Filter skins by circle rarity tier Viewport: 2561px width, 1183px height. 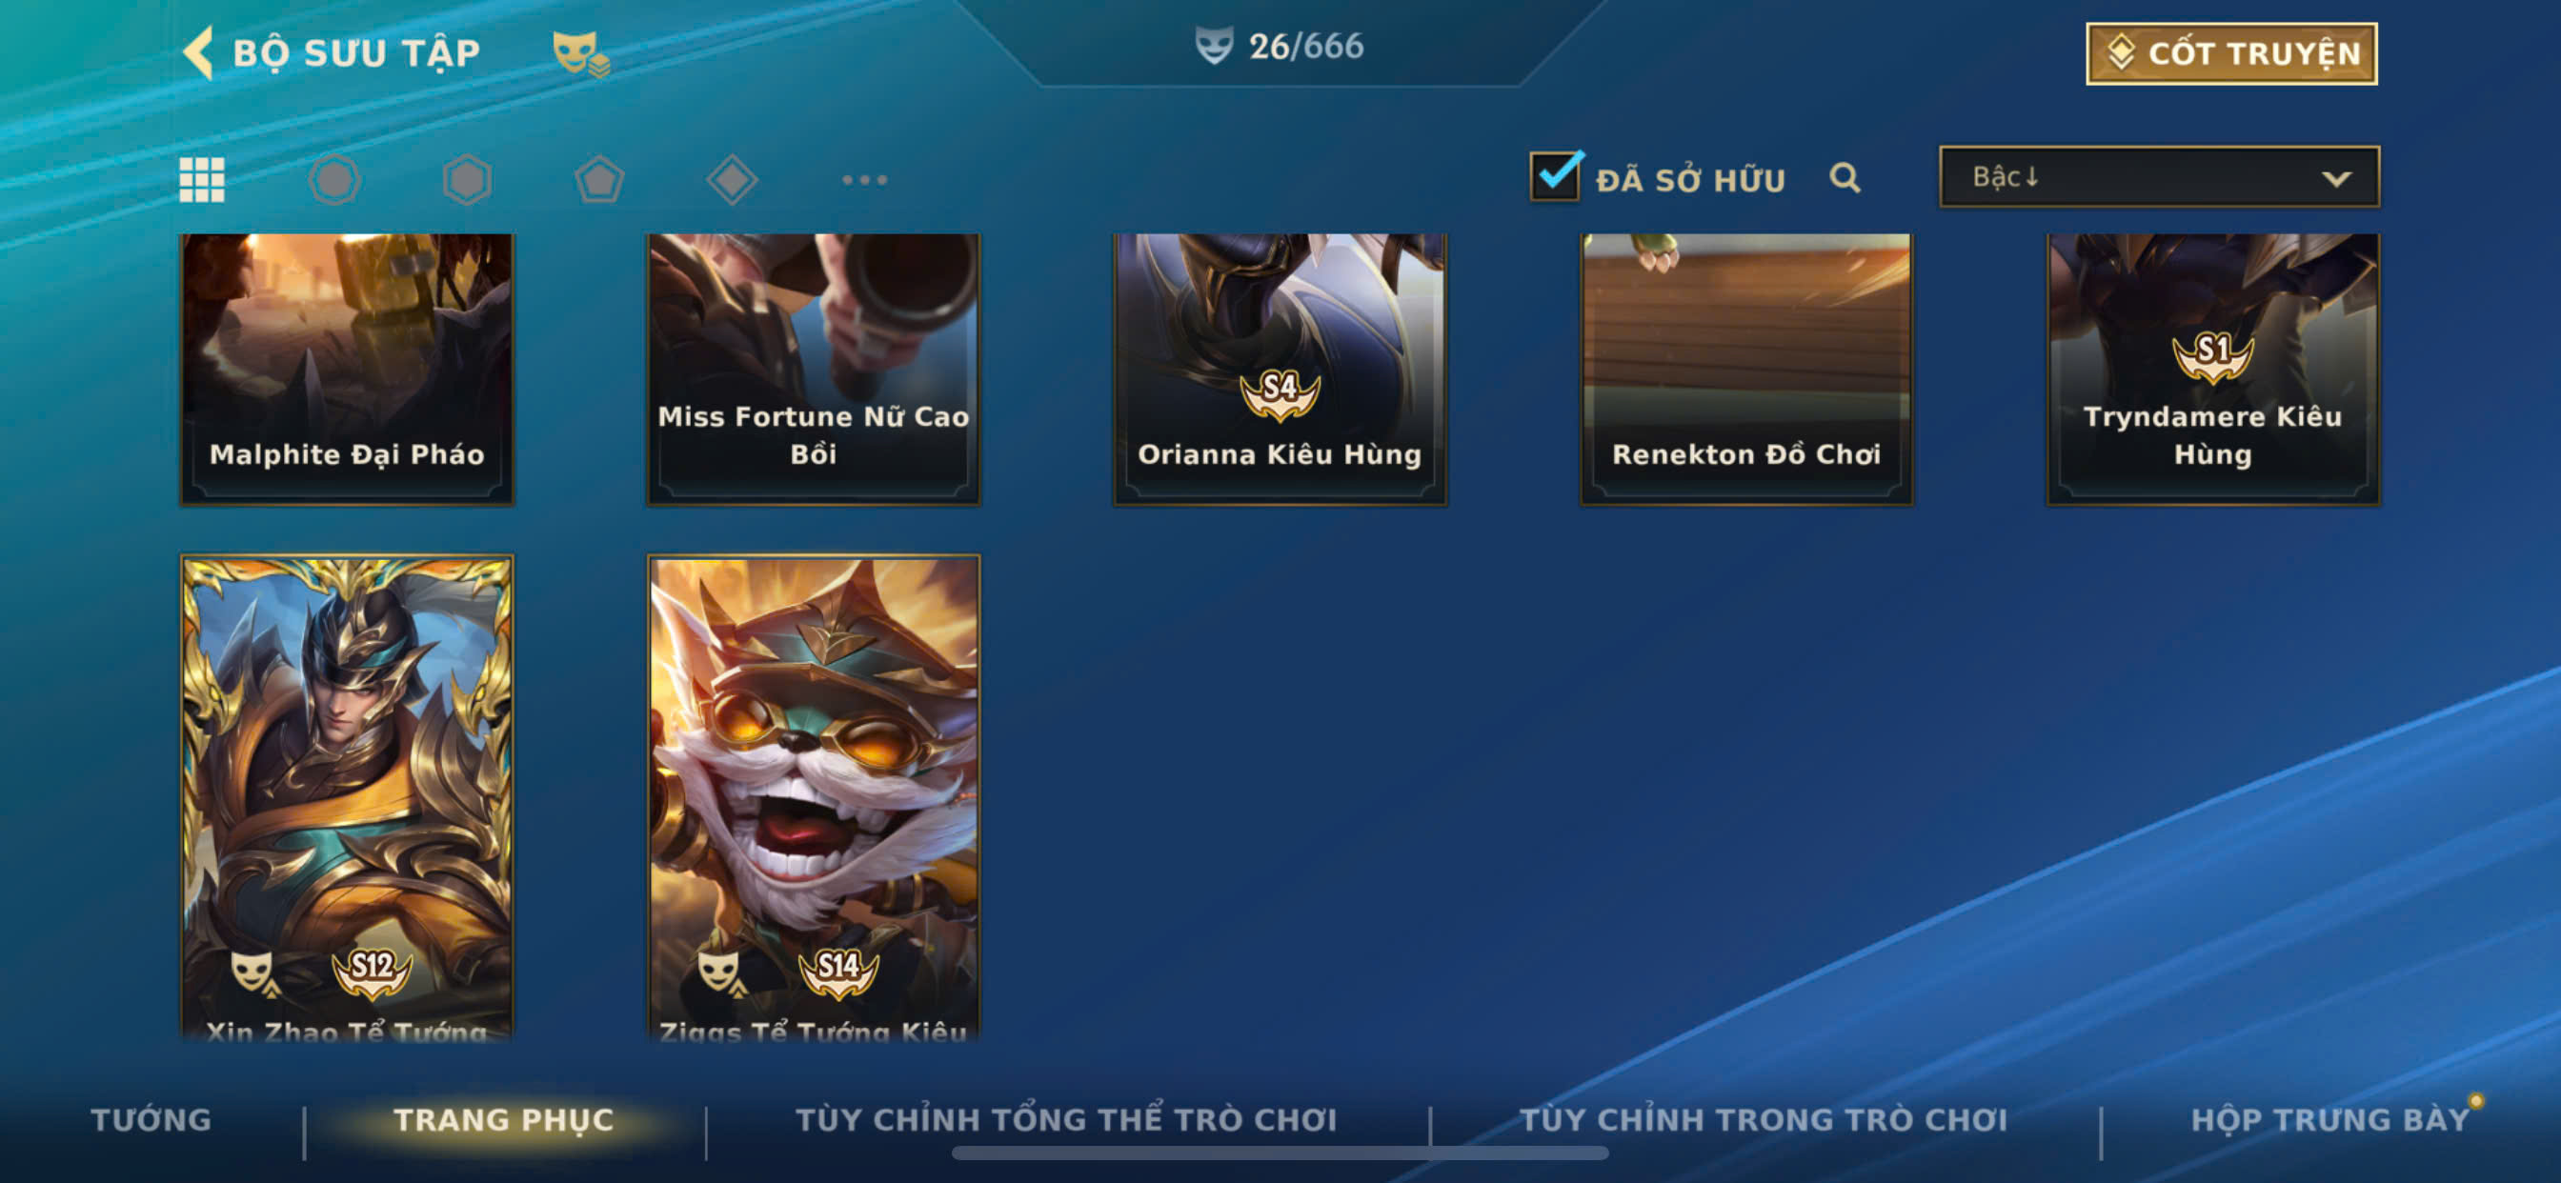334,180
